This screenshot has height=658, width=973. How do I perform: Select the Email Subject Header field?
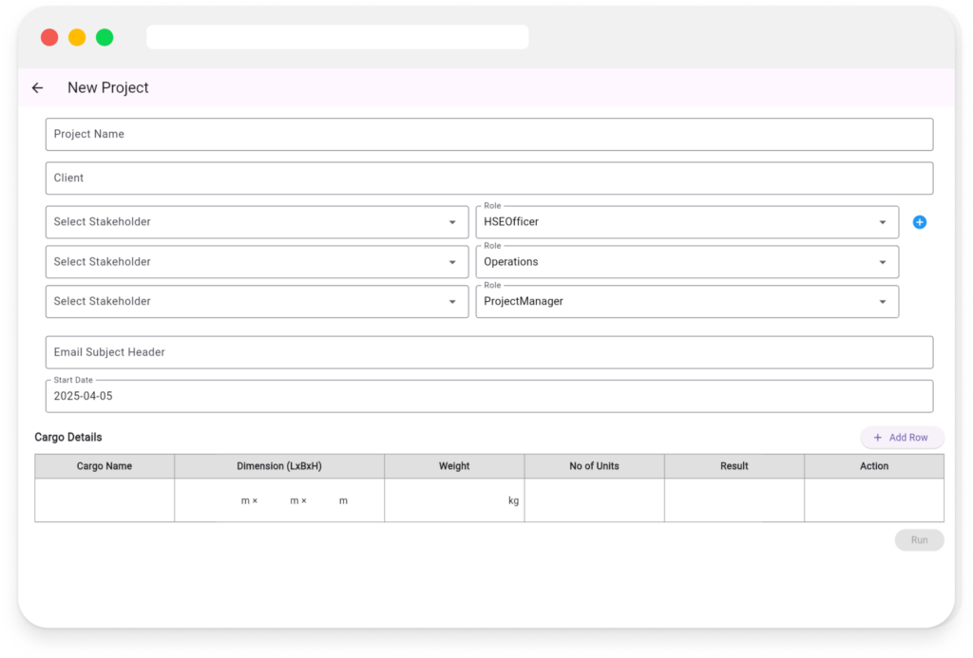click(x=488, y=352)
